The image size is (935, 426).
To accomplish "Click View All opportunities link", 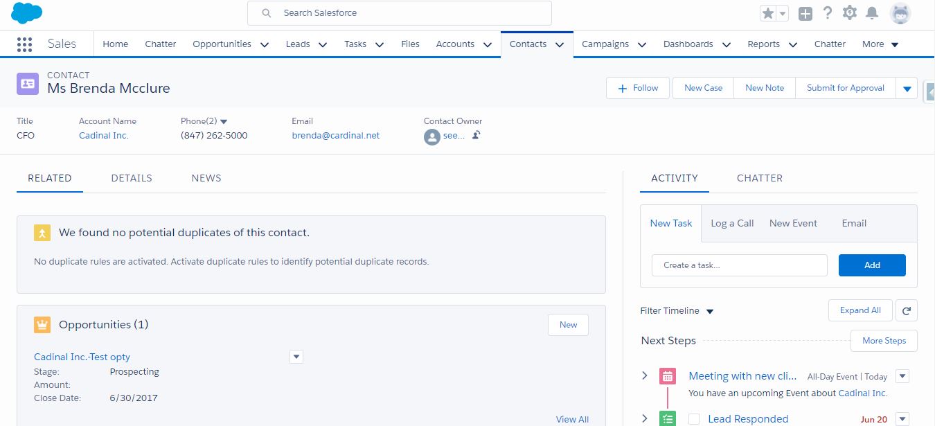I will tap(572, 419).
